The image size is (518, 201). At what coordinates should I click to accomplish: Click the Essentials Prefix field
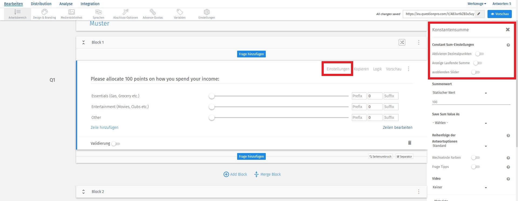click(x=359, y=96)
